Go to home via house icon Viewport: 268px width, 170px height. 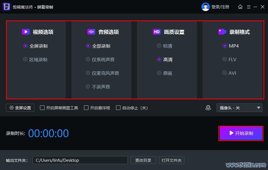[x=240, y=7]
